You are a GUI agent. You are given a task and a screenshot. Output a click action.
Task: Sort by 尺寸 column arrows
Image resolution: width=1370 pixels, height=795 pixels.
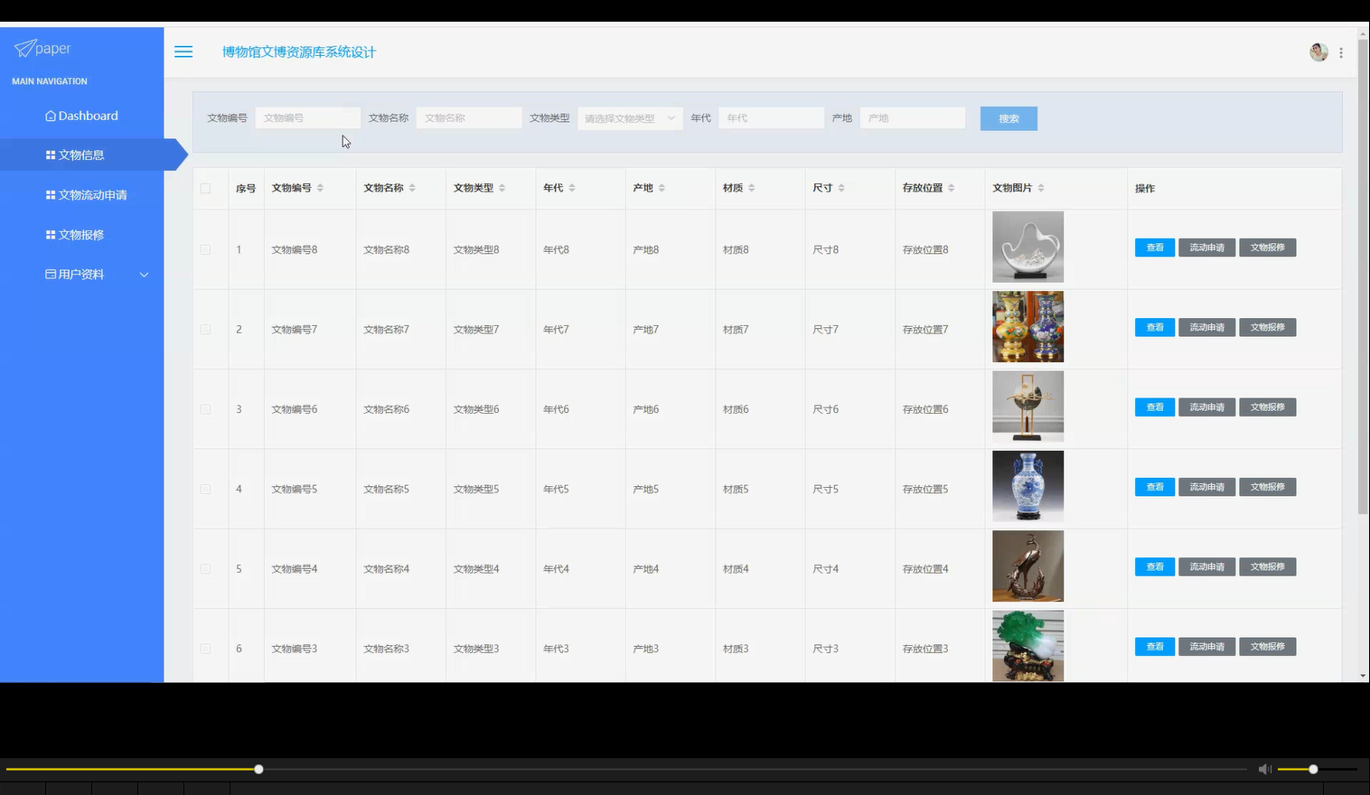tap(841, 188)
